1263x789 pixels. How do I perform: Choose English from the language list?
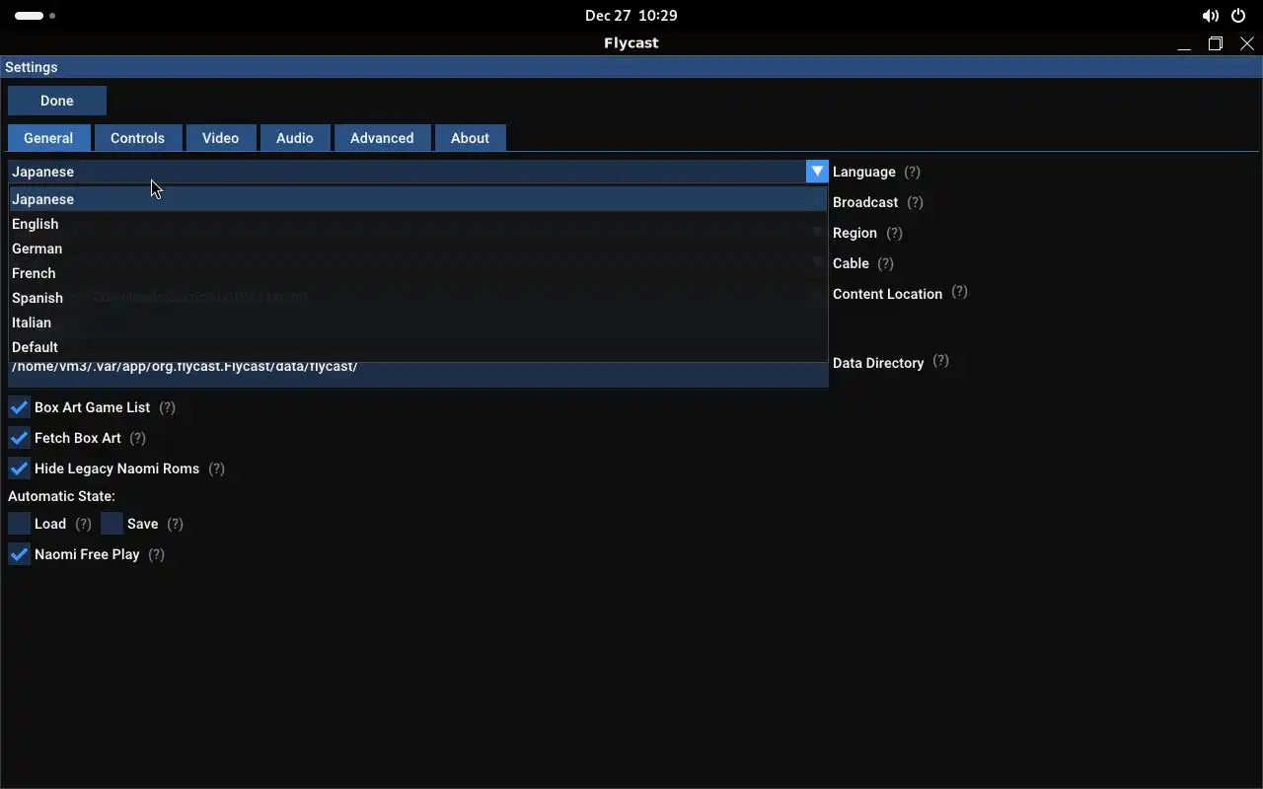pos(418,224)
